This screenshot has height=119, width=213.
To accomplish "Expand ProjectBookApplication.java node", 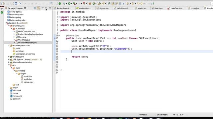I will (x=14, y=34).
